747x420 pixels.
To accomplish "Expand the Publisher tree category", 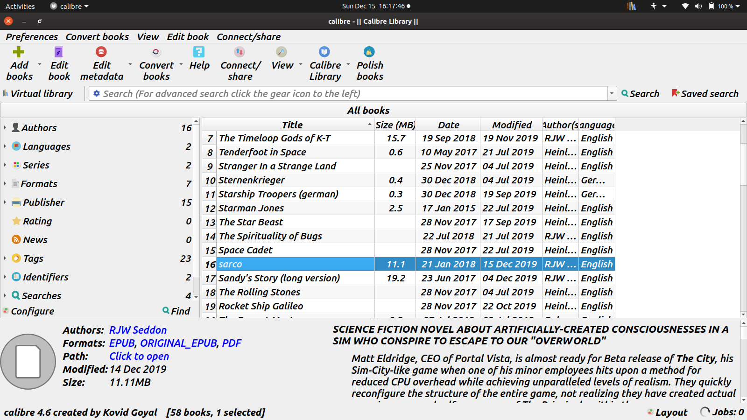I will (5, 202).
